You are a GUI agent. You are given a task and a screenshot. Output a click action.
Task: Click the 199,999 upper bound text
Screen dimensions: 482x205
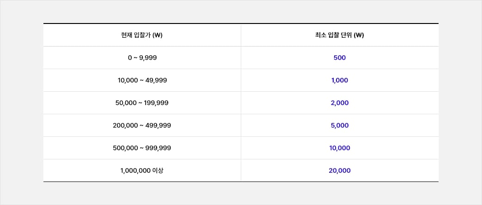157,103
